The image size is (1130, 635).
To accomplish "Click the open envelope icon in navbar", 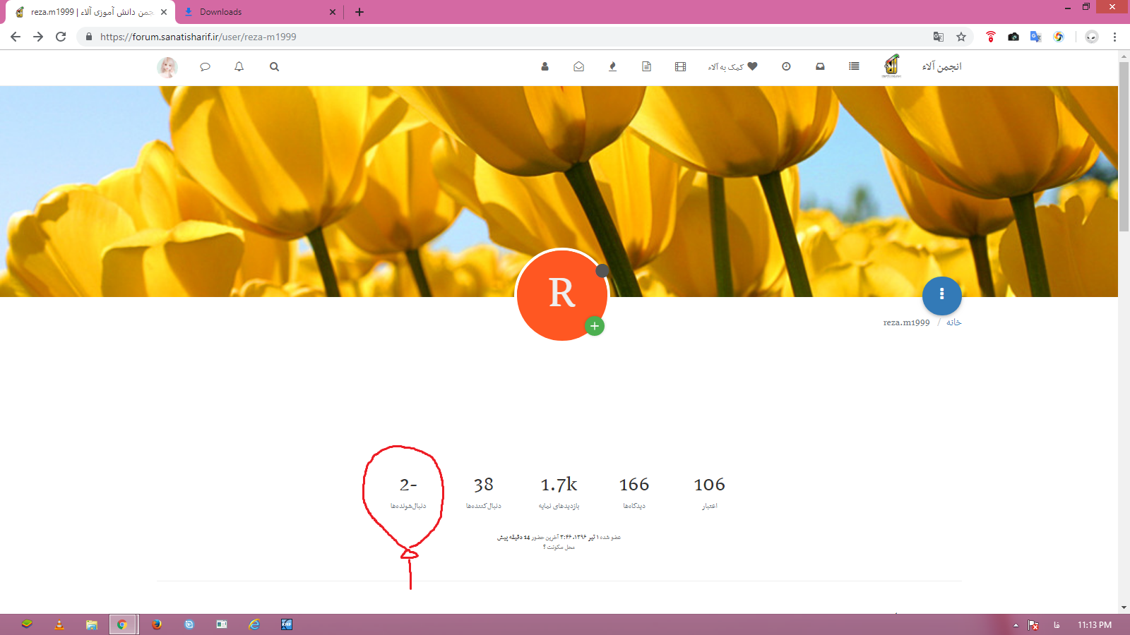I will tap(578, 66).
